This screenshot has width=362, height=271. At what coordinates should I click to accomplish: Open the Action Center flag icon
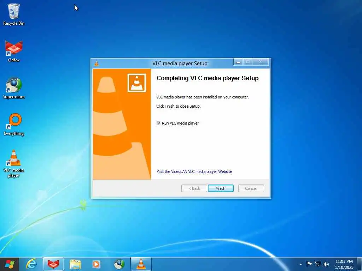click(x=309, y=264)
